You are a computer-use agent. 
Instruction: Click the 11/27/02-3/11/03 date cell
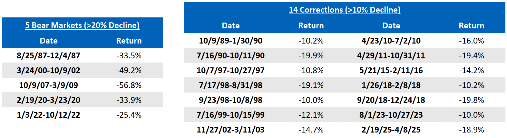point(230,130)
